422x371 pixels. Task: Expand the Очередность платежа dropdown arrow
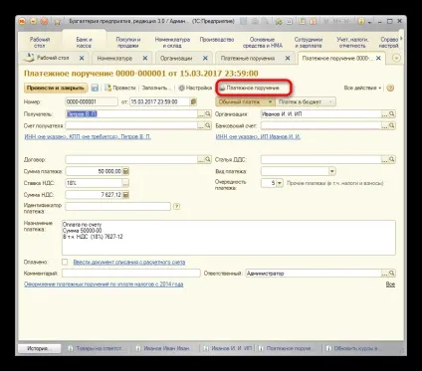280,183
